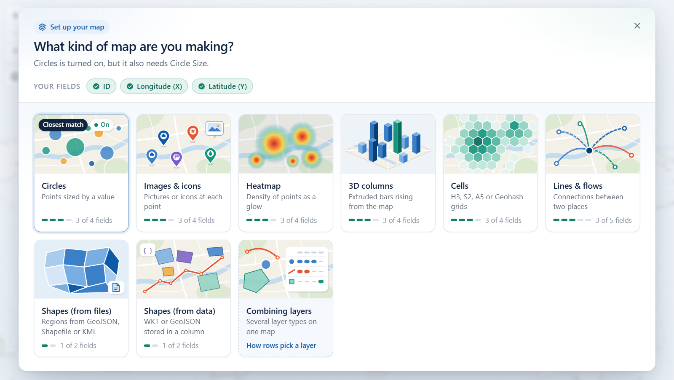This screenshot has width=674, height=380.
Task: Click the WKT or GeoJSON description text
Action: 174,326
